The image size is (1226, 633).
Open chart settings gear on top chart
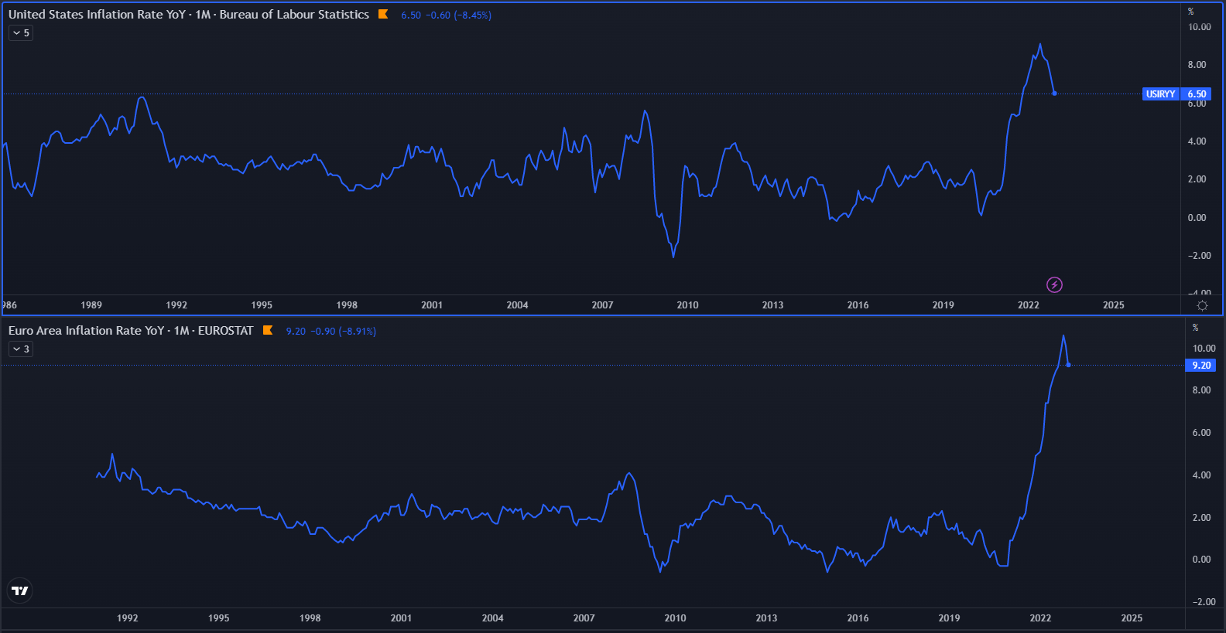[1202, 305]
